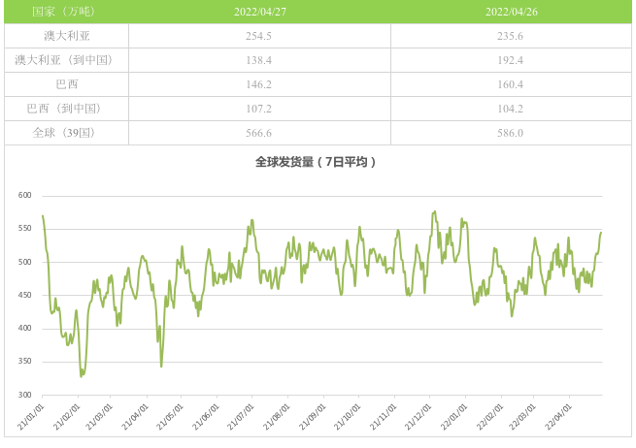The width and height of the screenshot is (636, 448).
Task: Select row label '全球（39国）'
Action: pos(64,133)
